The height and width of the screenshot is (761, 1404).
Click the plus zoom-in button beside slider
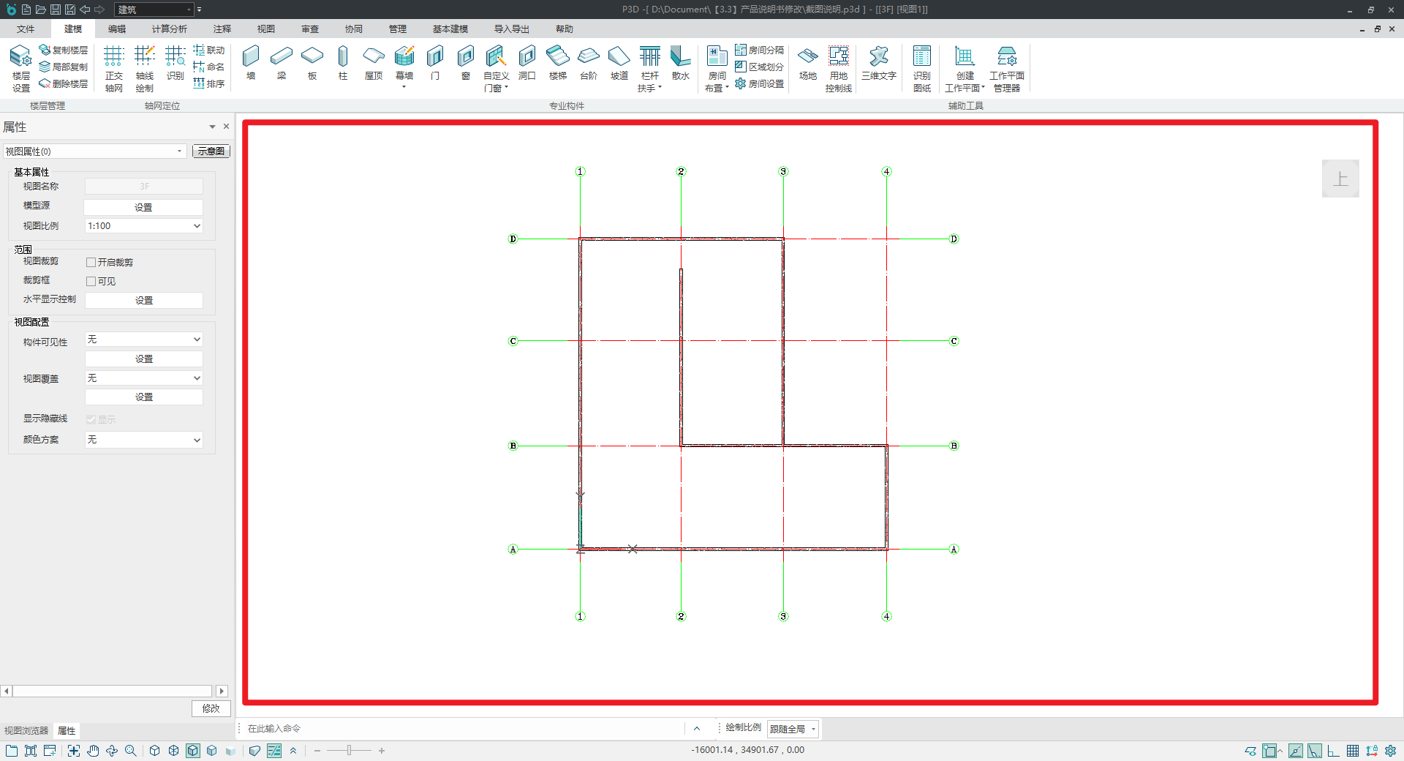pyautogui.click(x=382, y=751)
